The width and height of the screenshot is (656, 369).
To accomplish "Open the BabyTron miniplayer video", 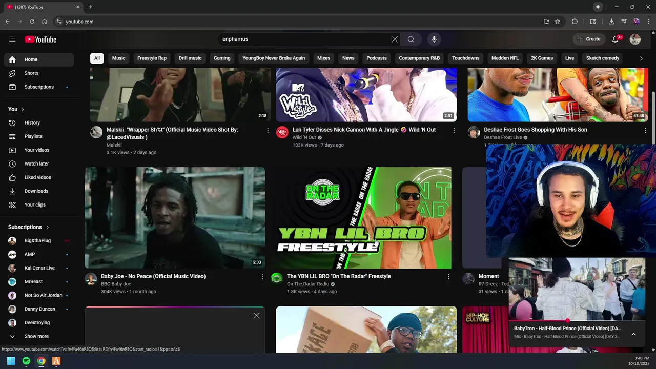I will click(x=577, y=289).
